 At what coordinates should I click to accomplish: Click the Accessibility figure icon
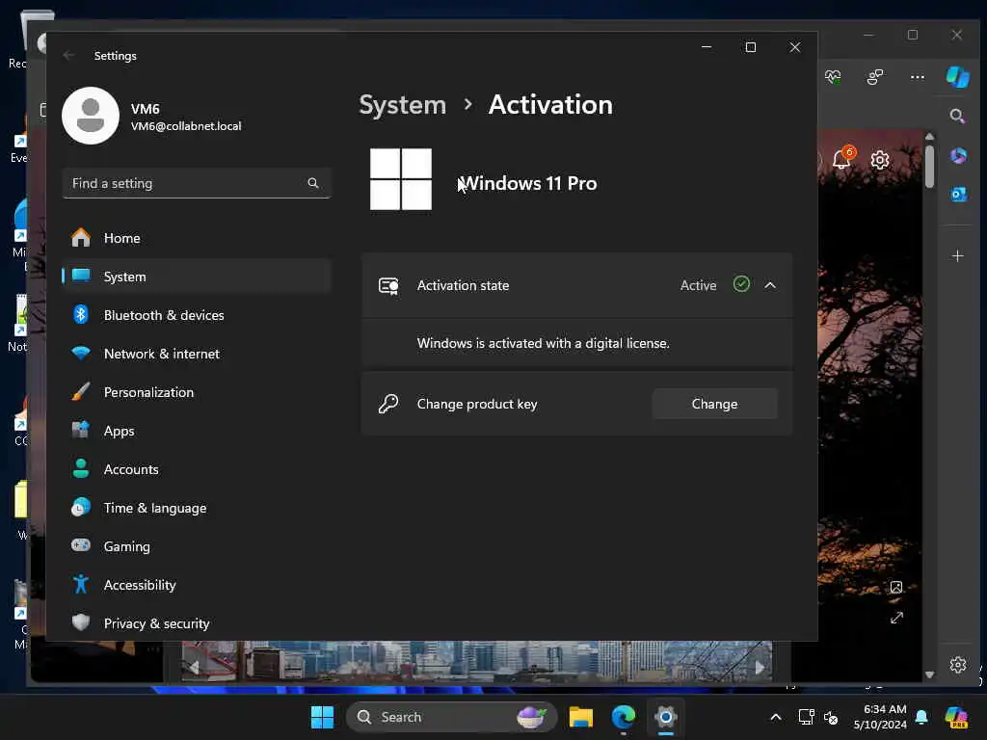tap(81, 584)
